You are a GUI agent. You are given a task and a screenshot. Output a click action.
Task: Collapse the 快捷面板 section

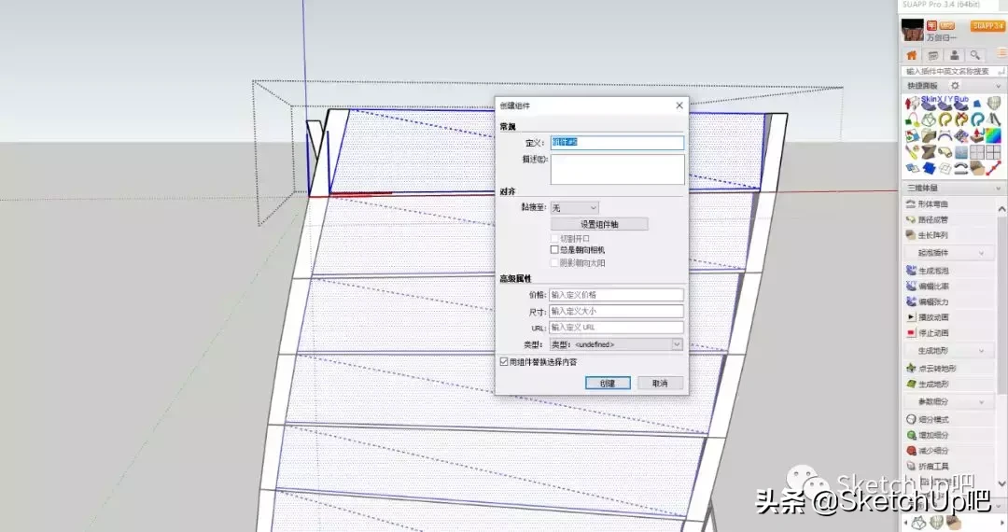click(x=999, y=86)
